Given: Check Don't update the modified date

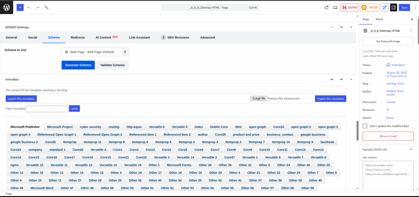Looking at the screenshot, I should click(x=365, y=126).
